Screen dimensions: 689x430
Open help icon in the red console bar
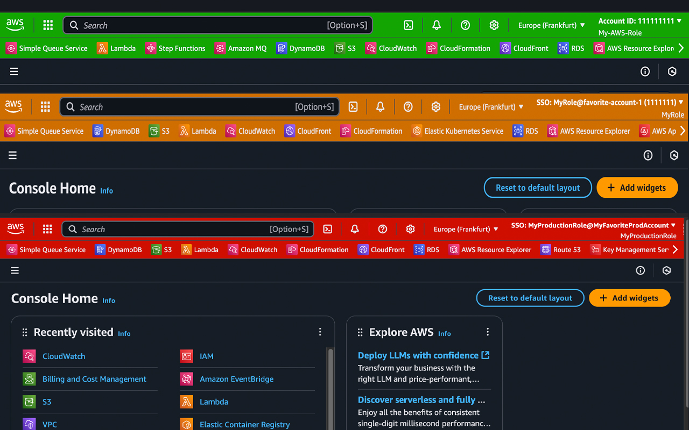383,229
